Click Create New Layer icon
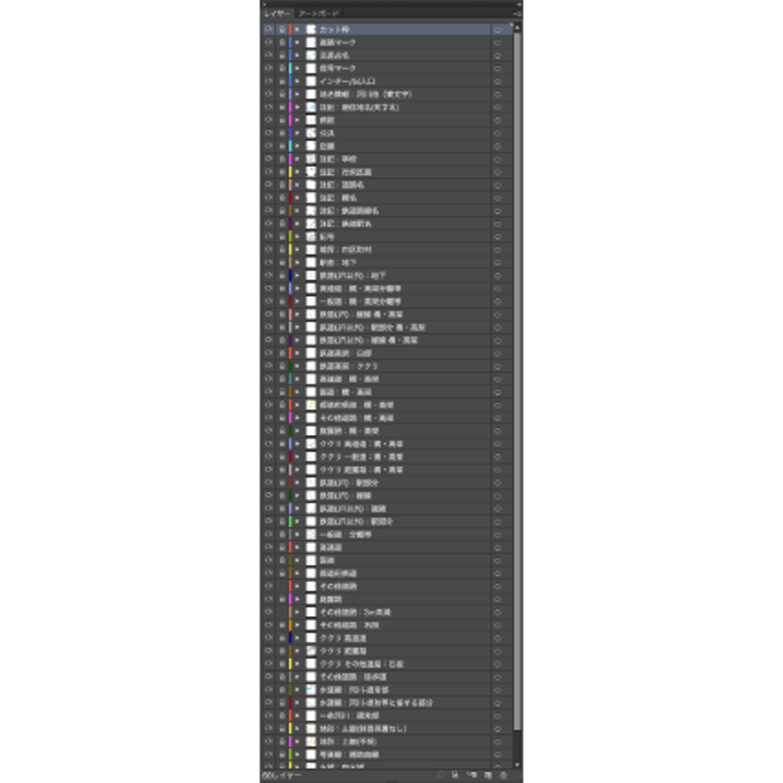Image resolution: width=783 pixels, height=783 pixels. (x=488, y=775)
